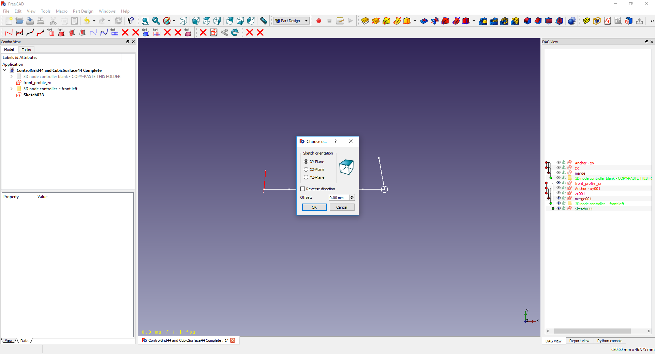This screenshot has height=354, width=655.
Task: Click Cancel in the sketch orientation dialog
Action: pos(342,207)
